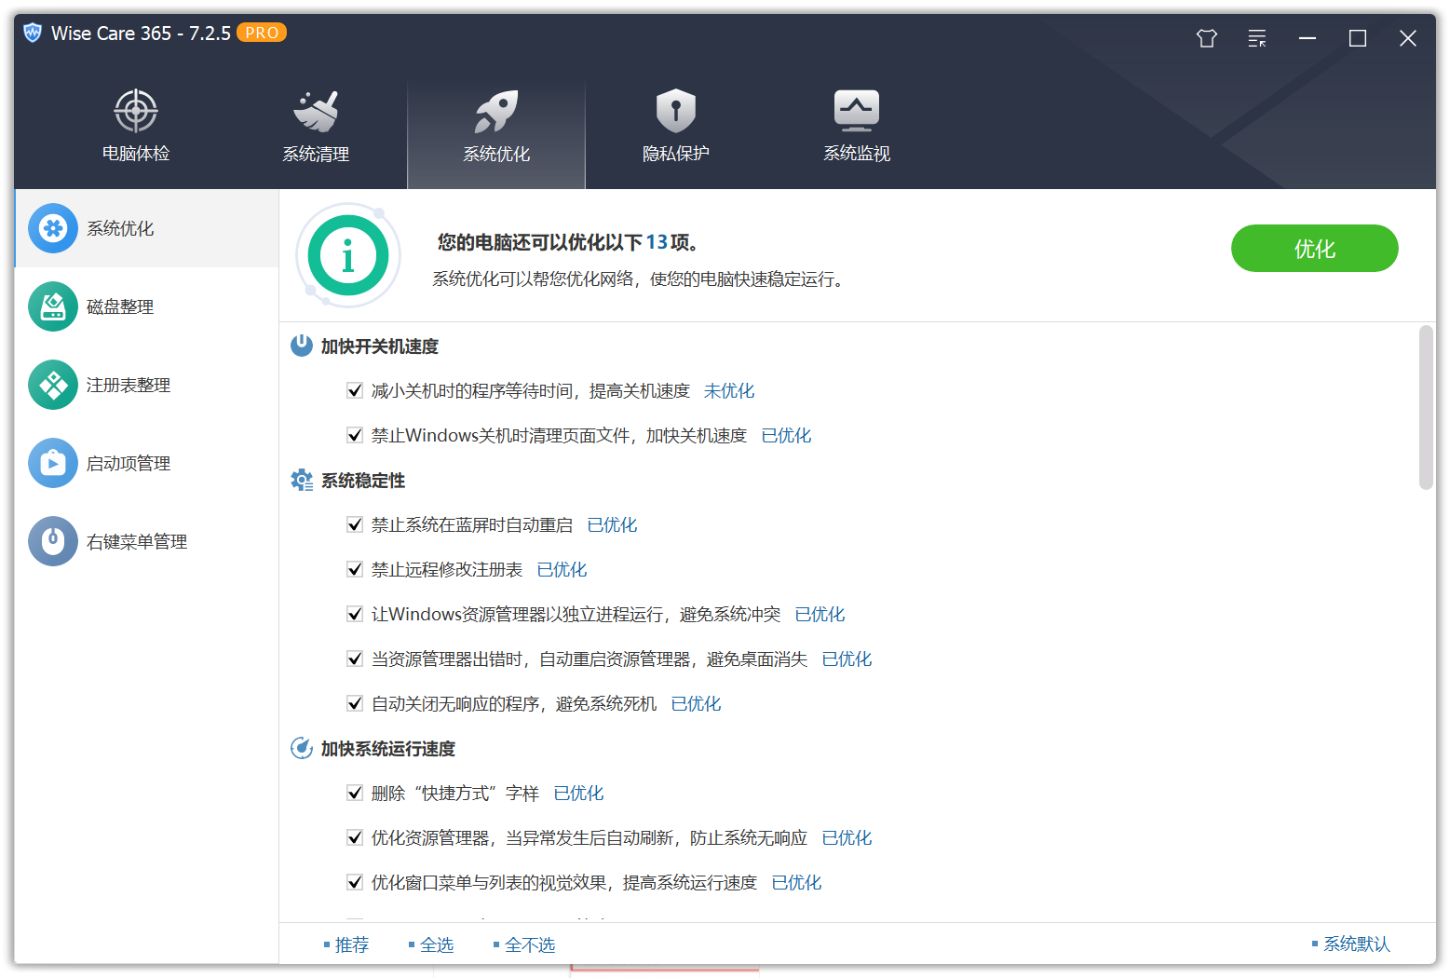The image size is (1450, 978).
Task: Click the 系统优化 rocket icon
Action: 496,112
